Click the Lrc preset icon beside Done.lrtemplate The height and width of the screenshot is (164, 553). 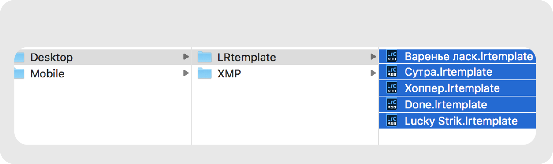click(x=391, y=104)
